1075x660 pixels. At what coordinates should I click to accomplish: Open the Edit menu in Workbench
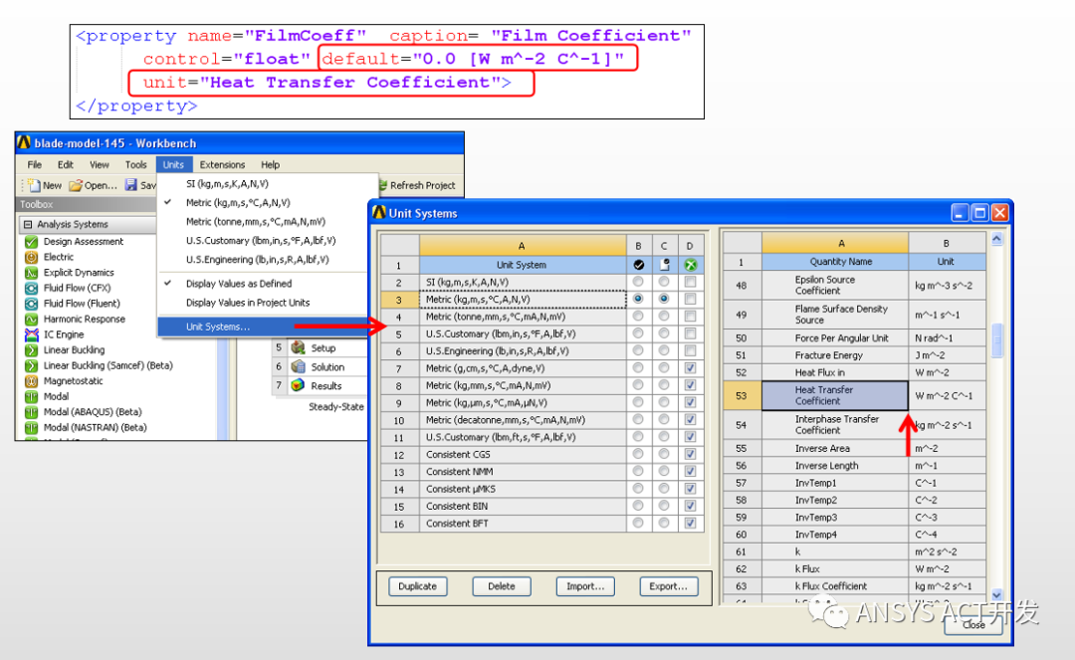[x=65, y=164]
